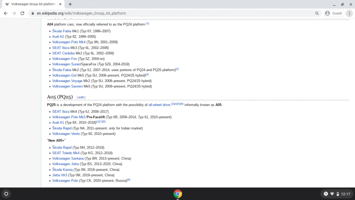Follow the Volkswagen Suran link

pos(66,64)
